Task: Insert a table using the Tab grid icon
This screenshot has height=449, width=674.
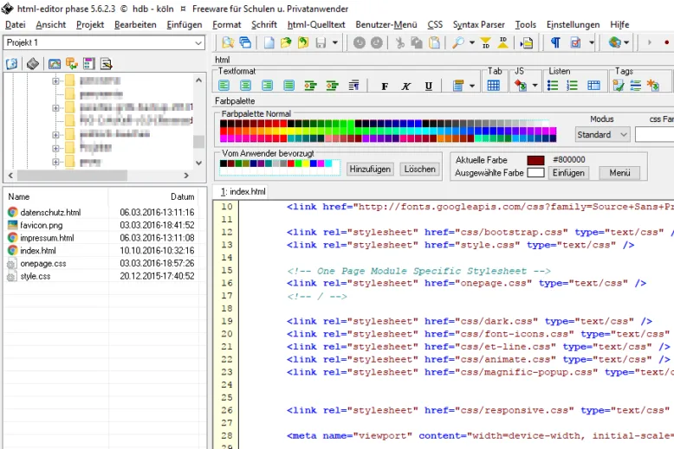Action: pyautogui.click(x=494, y=86)
